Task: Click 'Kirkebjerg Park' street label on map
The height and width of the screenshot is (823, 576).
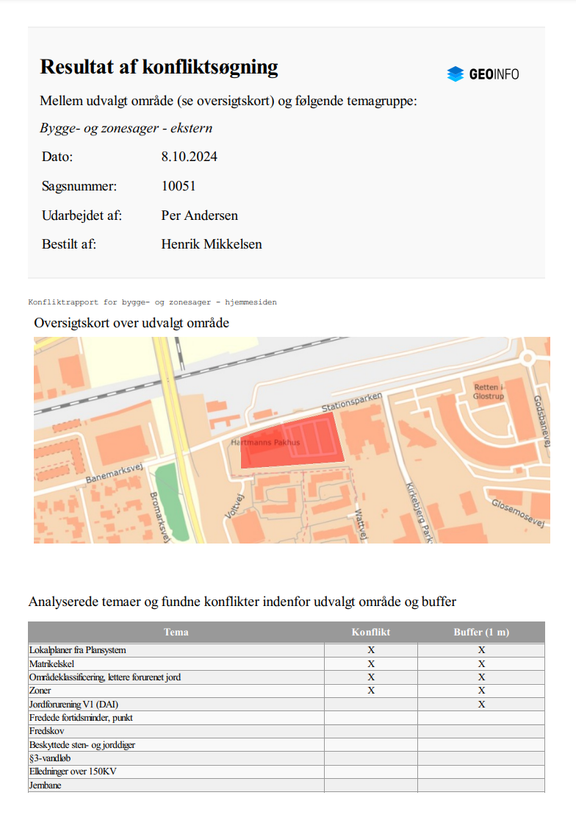Action: tap(419, 513)
